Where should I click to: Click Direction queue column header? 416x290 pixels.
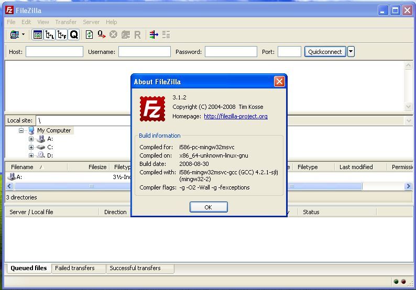click(115, 212)
